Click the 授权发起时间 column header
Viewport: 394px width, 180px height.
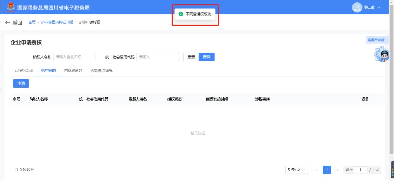pyautogui.click(x=217, y=99)
